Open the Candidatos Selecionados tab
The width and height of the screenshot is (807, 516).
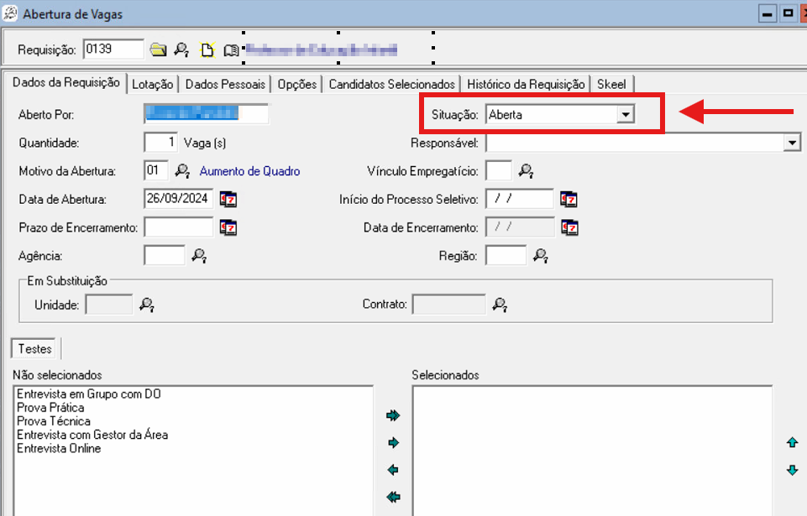tap(391, 84)
